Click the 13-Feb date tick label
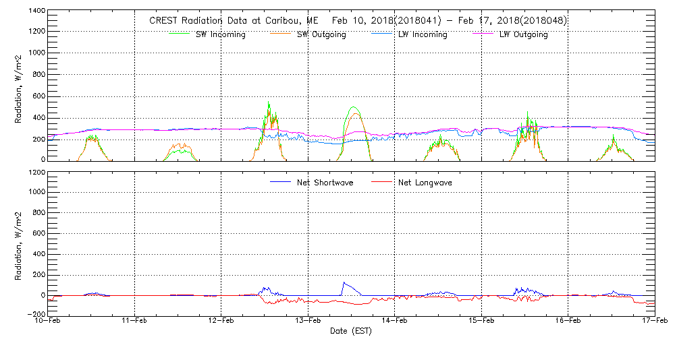The image size is (675, 337). pyautogui.click(x=308, y=321)
